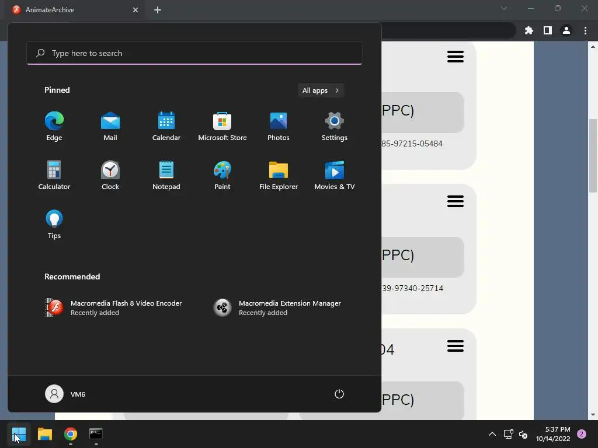Show All apps list
This screenshot has height=448, width=598.
[x=321, y=90]
